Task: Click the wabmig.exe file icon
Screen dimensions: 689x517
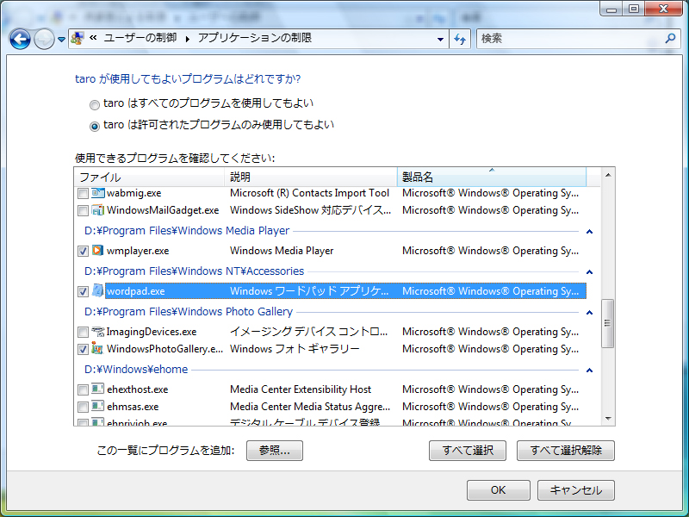Action: 97,193
